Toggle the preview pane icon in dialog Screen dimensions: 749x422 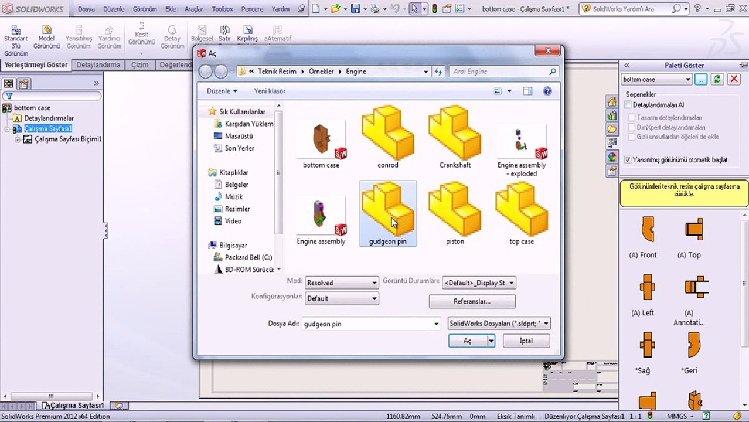pyautogui.click(x=527, y=91)
